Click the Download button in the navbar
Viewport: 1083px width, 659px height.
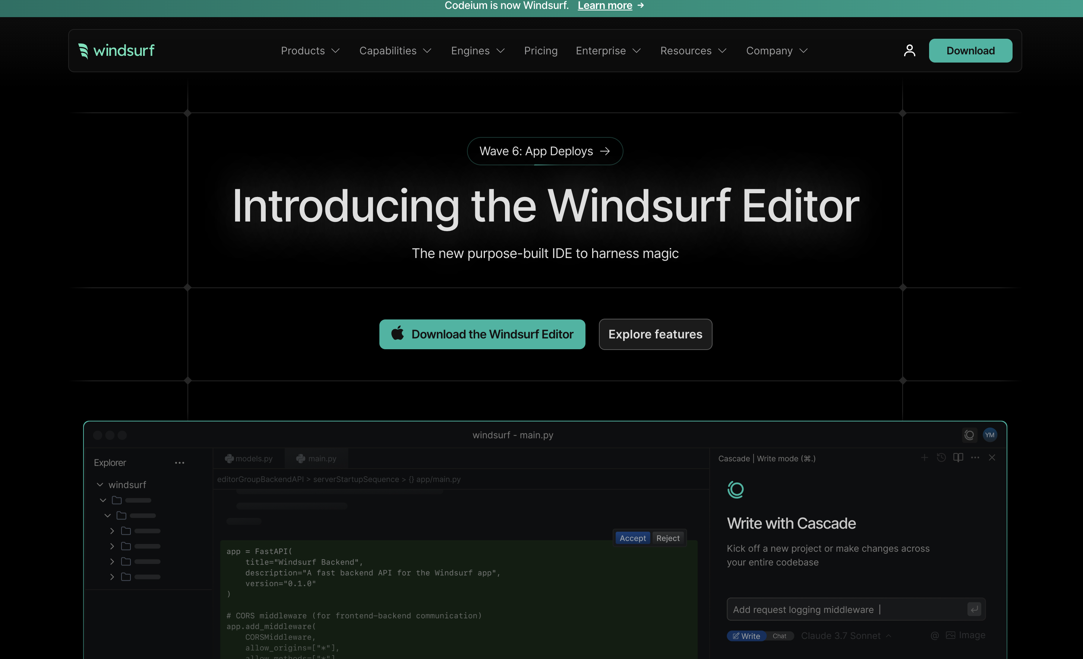(x=970, y=51)
